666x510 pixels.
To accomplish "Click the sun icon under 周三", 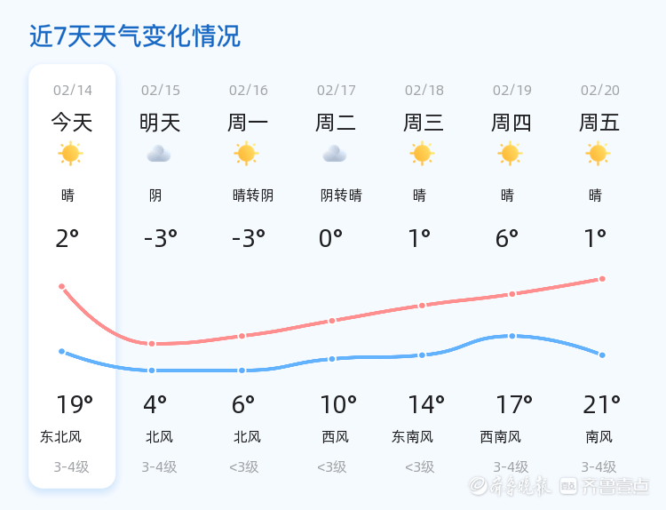I will pos(423,154).
